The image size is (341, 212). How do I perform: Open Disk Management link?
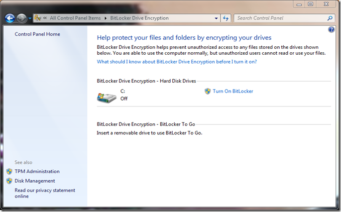coord(35,181)
